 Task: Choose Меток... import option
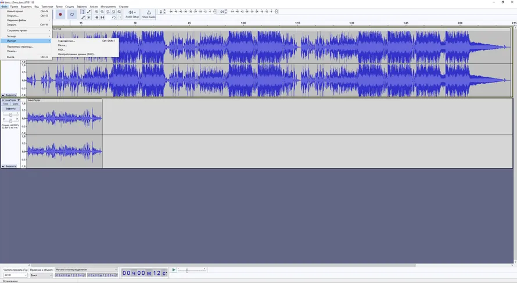tap(85, 45)
